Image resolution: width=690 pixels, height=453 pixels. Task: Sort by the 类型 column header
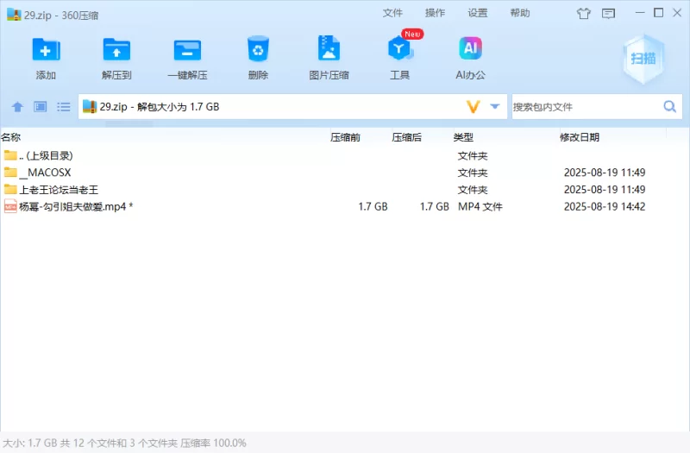pyautogui.click(x=463, y=137)
